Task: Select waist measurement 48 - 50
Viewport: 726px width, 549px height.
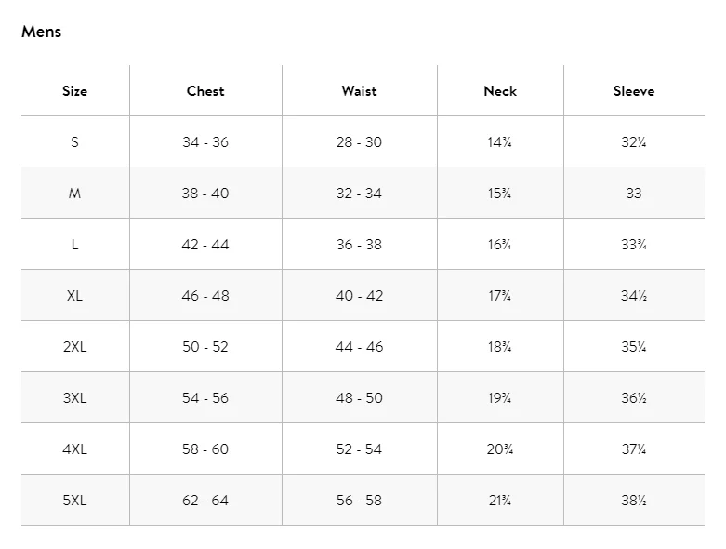Action: [x=359, y=398]
